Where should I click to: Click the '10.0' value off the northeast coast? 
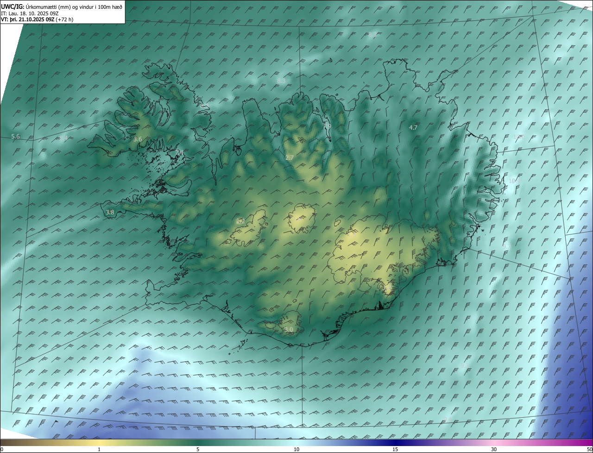point(519,137)
